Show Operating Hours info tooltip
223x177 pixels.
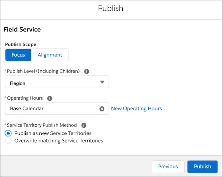pos(50,98)
